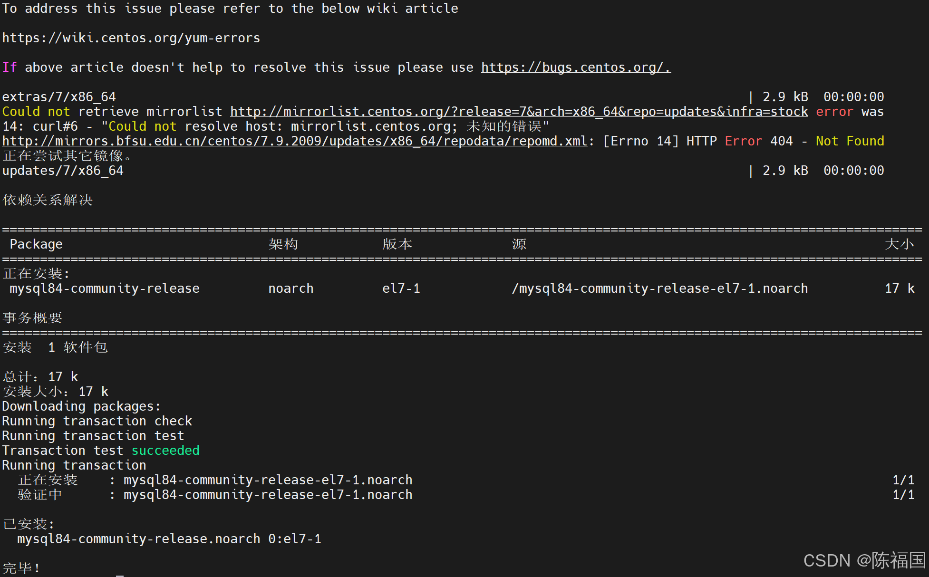The image size is (929, 577).
Task: Click 'mysql84-community-release' in package table row
Action: point(105,288)
